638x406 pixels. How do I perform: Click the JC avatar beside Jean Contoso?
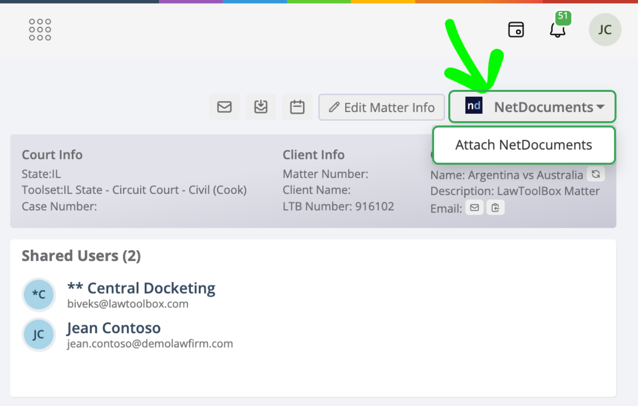39,335
